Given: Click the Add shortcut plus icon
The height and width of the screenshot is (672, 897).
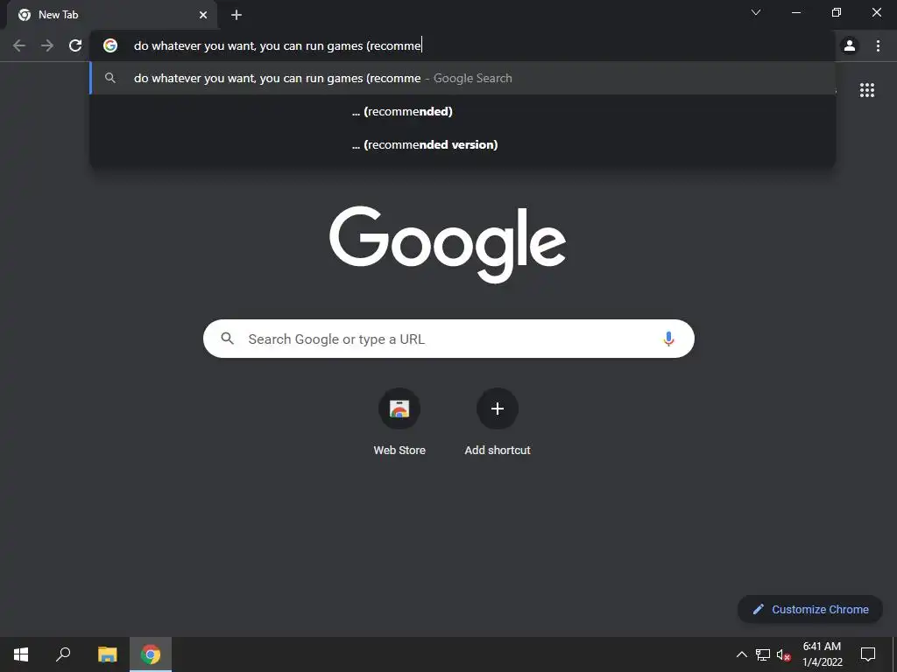Looking at the screenshot, I should 498,409.
